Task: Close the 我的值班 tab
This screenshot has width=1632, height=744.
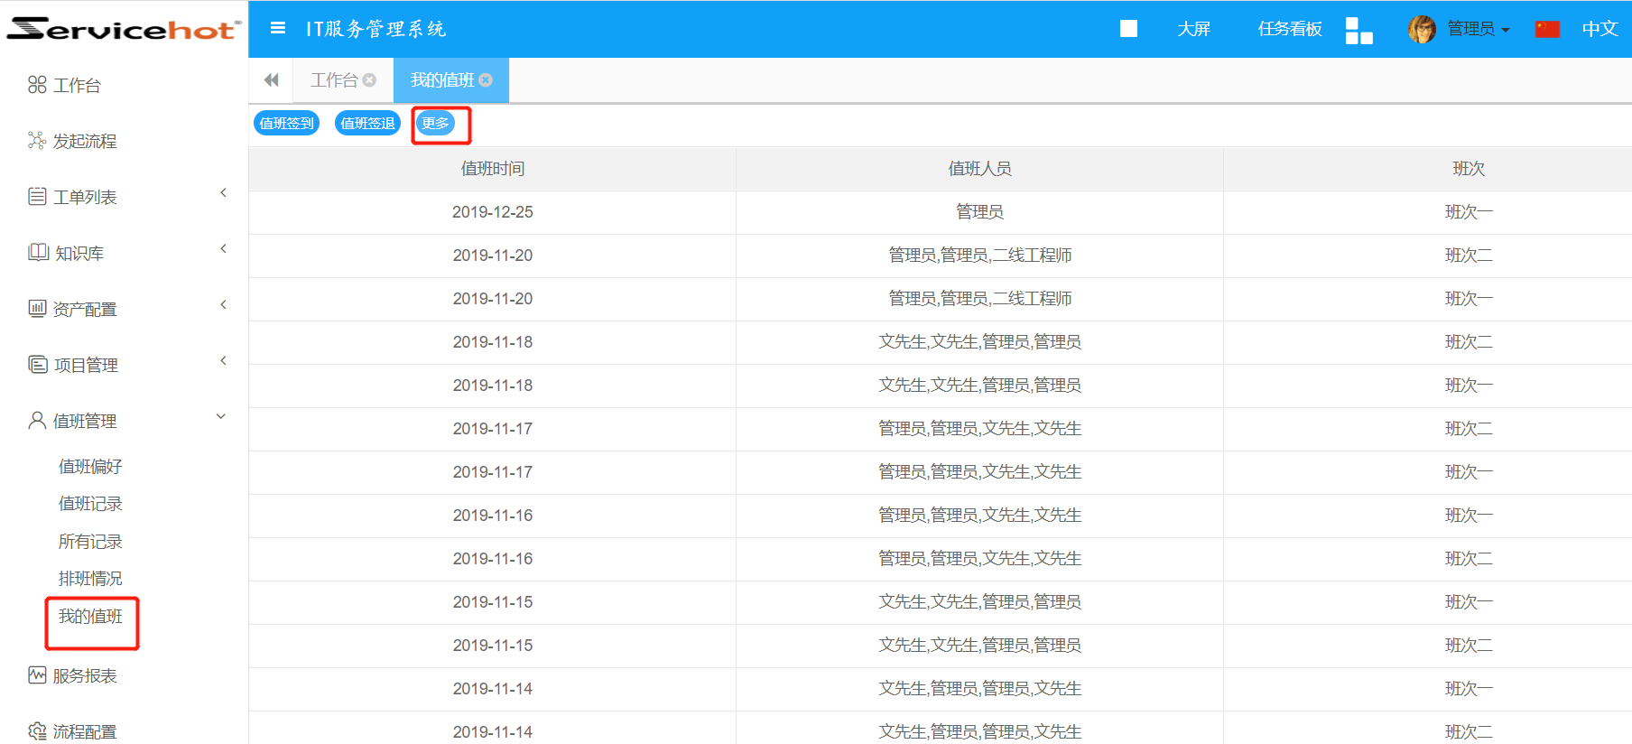Action: 486,80
